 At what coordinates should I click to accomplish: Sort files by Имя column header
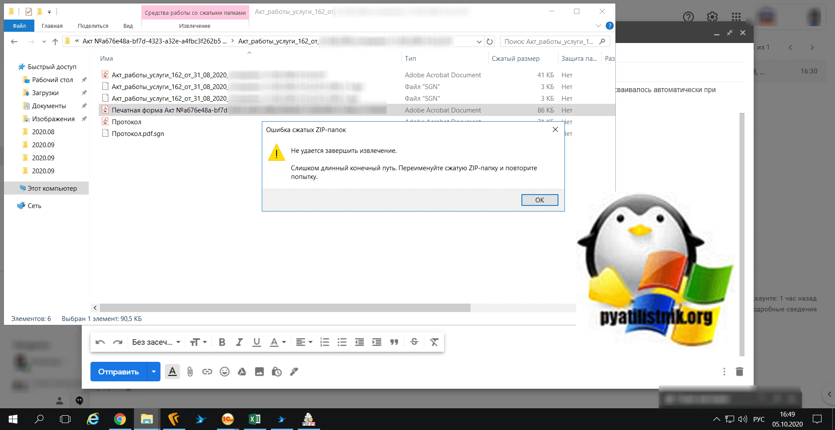point(107,59)
